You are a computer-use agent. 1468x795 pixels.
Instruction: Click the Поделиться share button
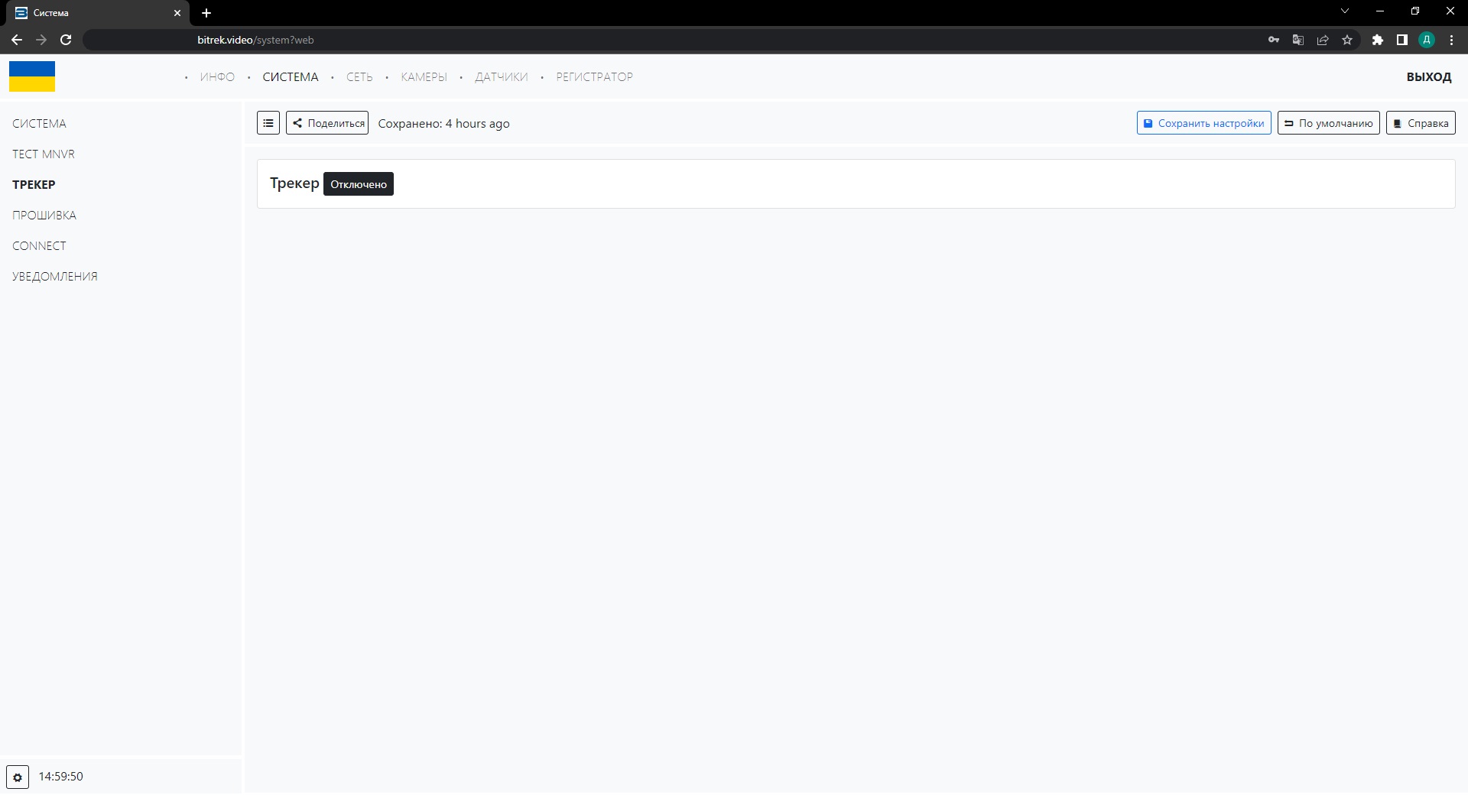[x=327, y=123]
